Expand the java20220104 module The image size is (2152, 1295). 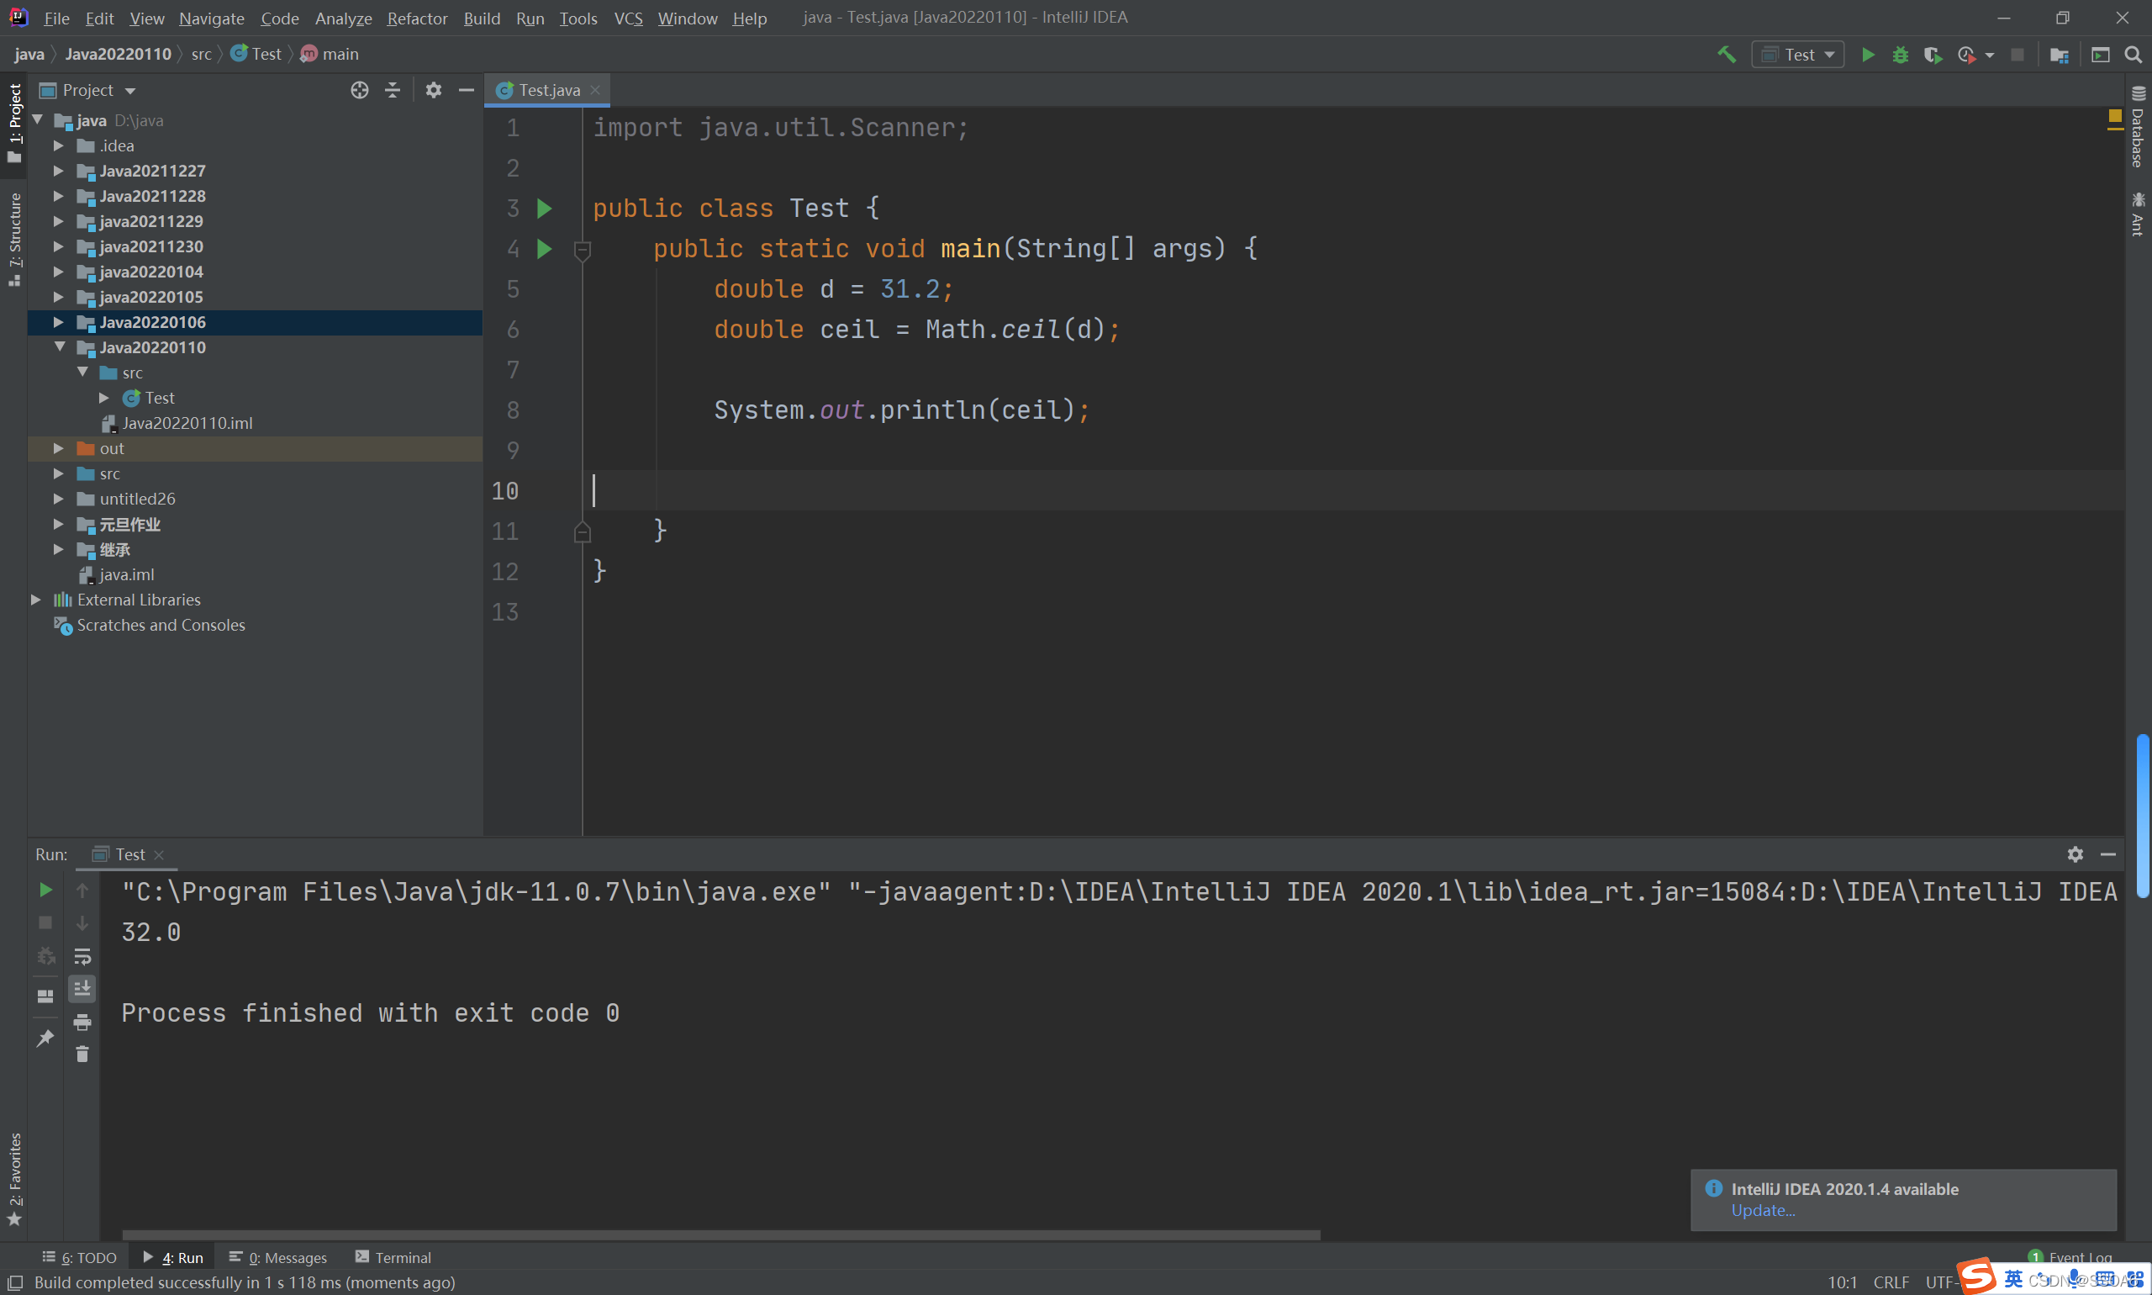click(59, 272)
